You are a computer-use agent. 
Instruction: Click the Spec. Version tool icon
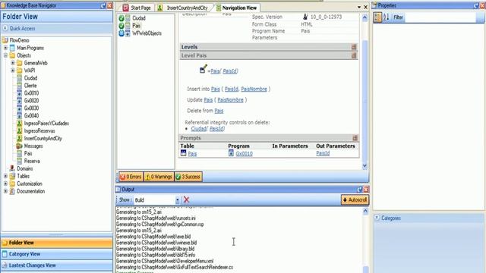305,17
